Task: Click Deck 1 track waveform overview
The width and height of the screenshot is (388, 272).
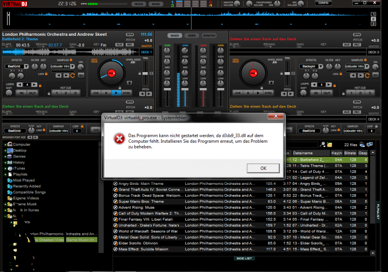Action: [70, 52]
